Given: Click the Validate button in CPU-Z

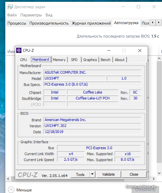Looking at the screenshot, I should point(109,174).
